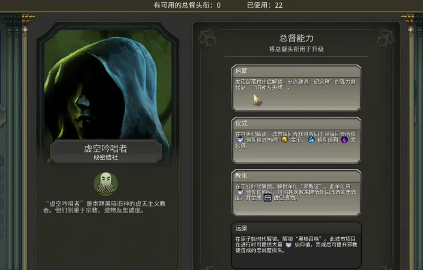Click the 总督能力 panel heading
This screenshot has width=423, height=270.
pyautogui.click(x=296, y=38)
